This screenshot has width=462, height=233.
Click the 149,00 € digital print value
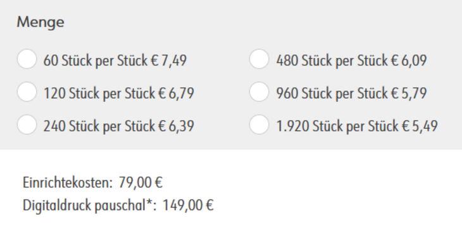click(188, 205)
